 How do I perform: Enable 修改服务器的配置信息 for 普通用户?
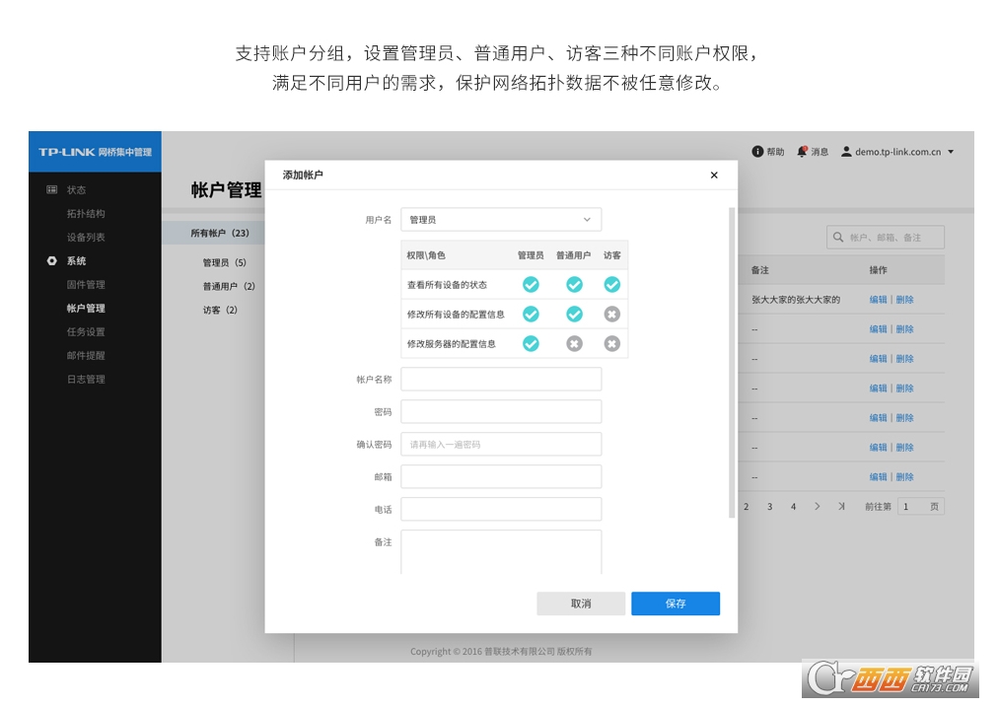573,344
